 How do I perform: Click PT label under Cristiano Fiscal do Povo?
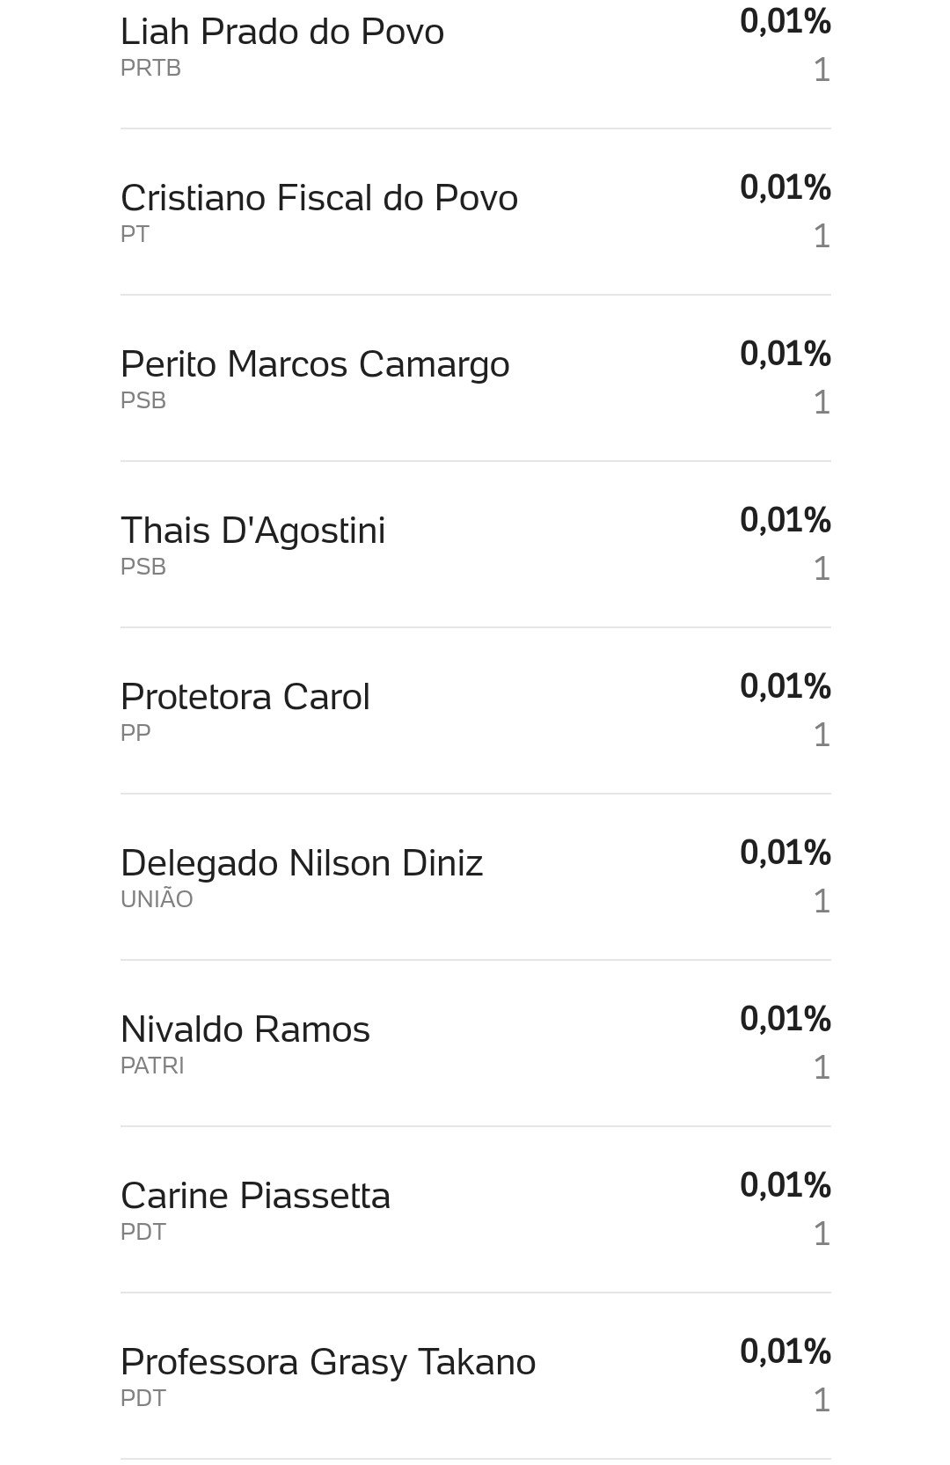click(x=135, y=234)
